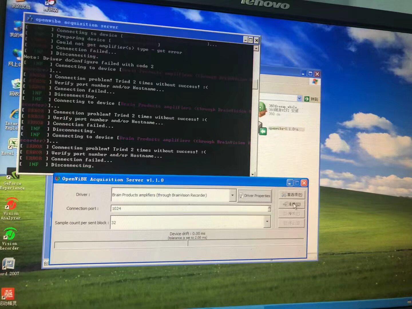Image resolution: width=412 pixels, height=309 pixels.
Task: Maximize the openvibe console window
Action: (x=251, y=40)
